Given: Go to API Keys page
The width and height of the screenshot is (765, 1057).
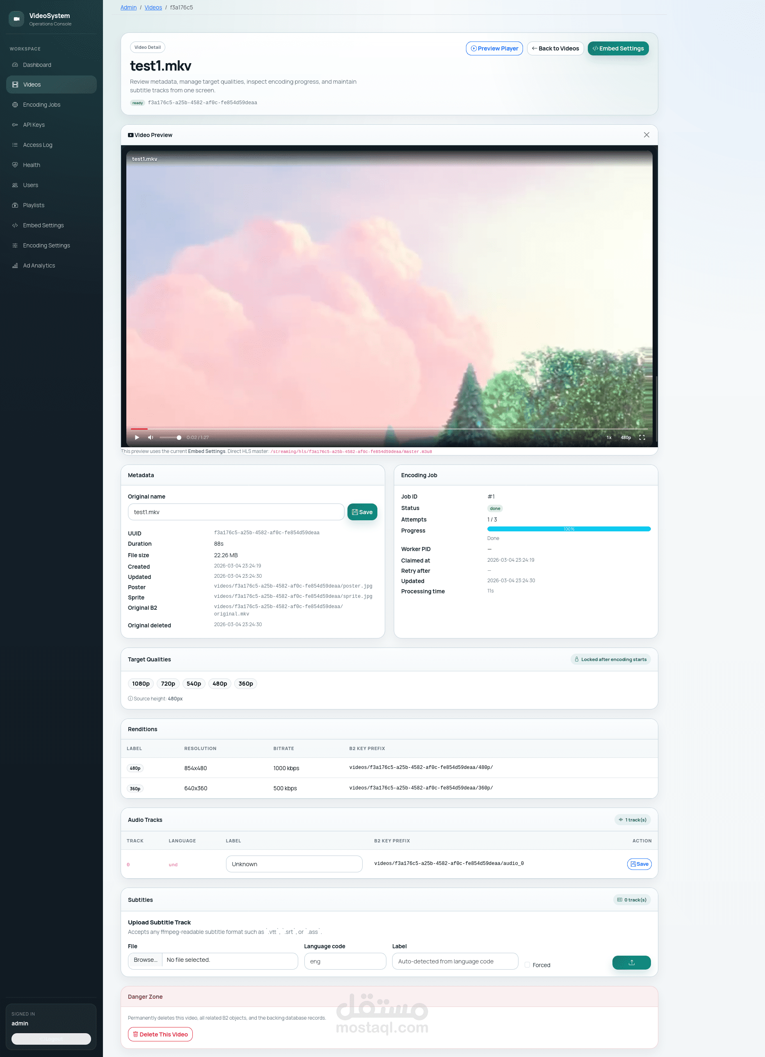Looking at the screenshot, I should pos(51,125).
